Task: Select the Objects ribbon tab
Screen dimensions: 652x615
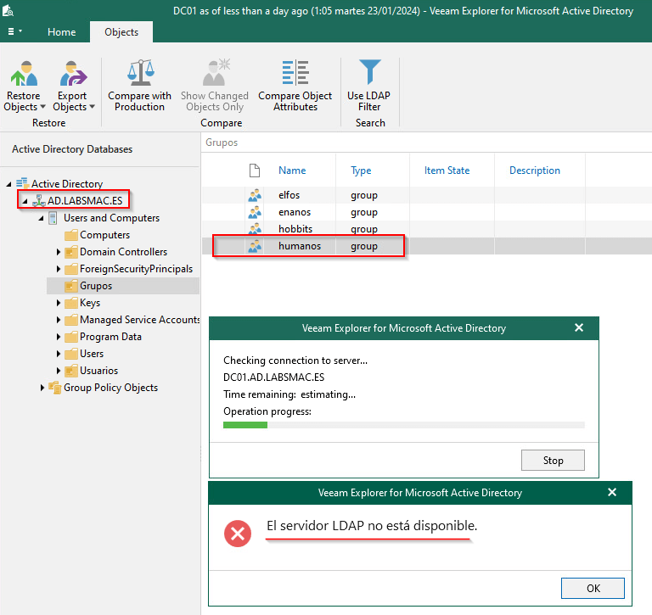Action: [121, 32]
